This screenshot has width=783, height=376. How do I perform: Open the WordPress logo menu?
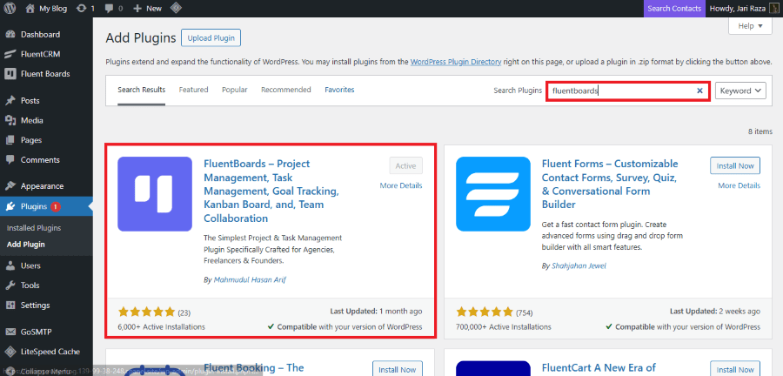pos(10,9)
